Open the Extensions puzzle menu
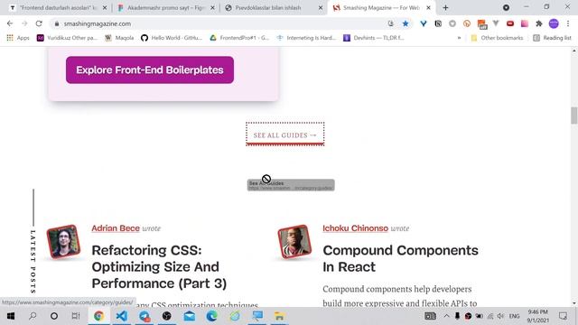The height and width of the screenshot is (325, 578). coord(539,23)
